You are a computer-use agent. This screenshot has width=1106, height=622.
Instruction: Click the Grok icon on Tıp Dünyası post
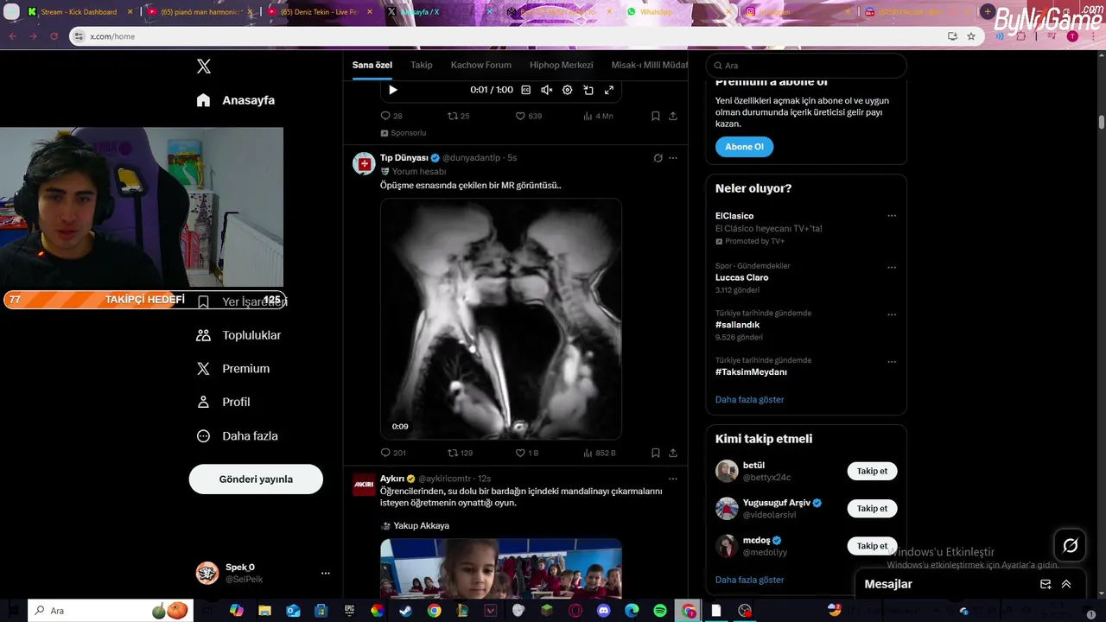[x=658, y=158]
